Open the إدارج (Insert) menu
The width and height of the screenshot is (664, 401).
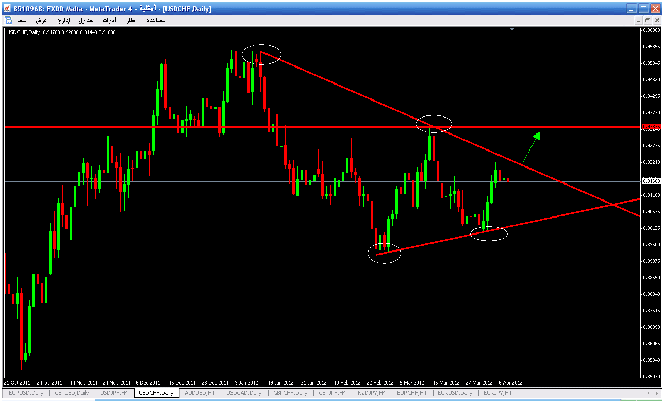tap(63, 20)
